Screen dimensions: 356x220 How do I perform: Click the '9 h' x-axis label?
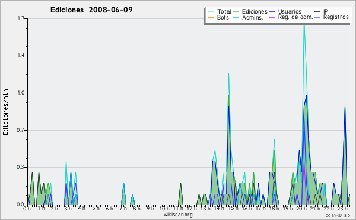(x=151, y=208)
